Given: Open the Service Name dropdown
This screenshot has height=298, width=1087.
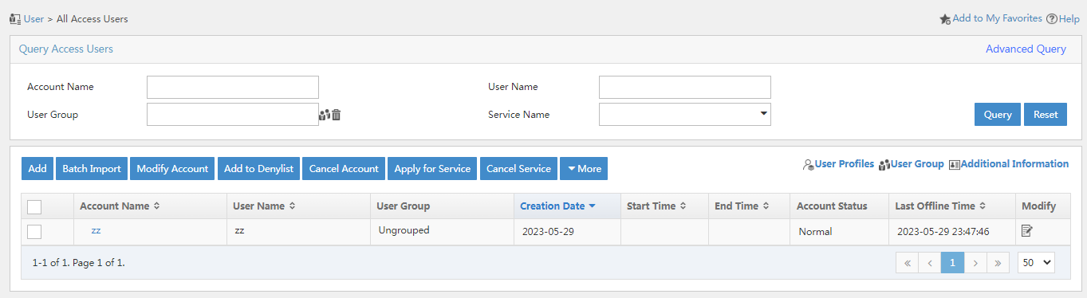Looking at the screenshot, I should 685,114.
